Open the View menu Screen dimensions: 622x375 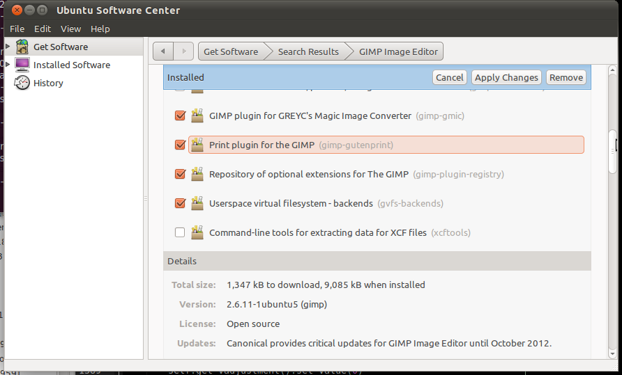coord(70,29)
